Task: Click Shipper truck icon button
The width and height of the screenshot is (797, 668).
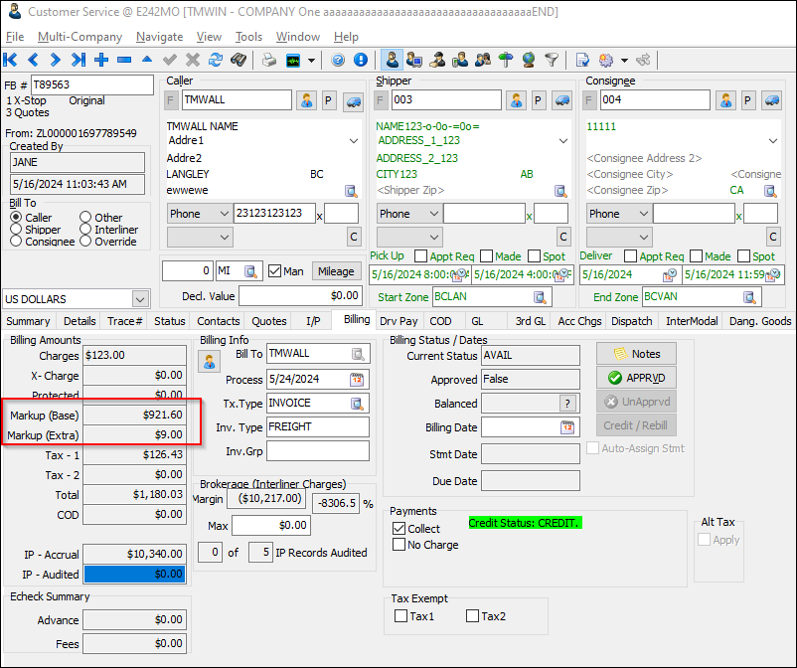Action: [562, 100]
